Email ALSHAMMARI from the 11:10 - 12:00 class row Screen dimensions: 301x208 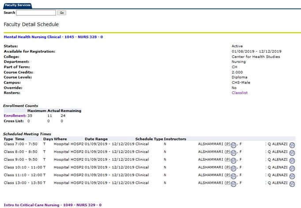(x=233, y=176)
